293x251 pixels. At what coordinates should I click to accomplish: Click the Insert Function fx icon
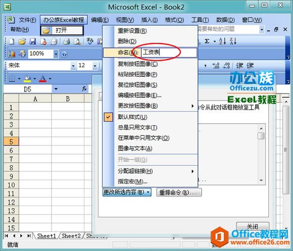(x=84, y=89)
